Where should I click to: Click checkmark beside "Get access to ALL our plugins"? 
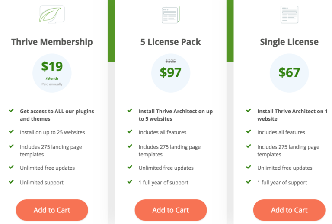11,111
